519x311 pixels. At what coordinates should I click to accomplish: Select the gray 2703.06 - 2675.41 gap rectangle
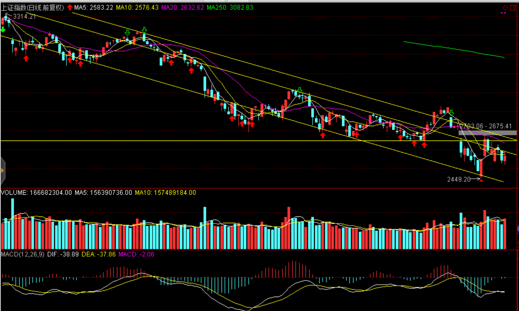pyautogui.click(x=487, y=133)
